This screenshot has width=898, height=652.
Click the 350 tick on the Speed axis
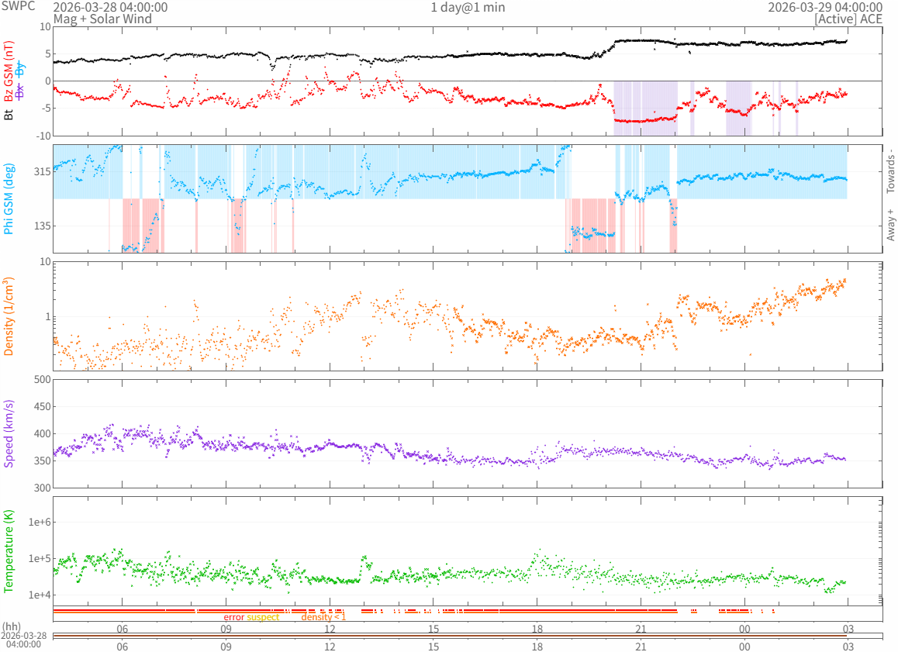coord(43,461)
